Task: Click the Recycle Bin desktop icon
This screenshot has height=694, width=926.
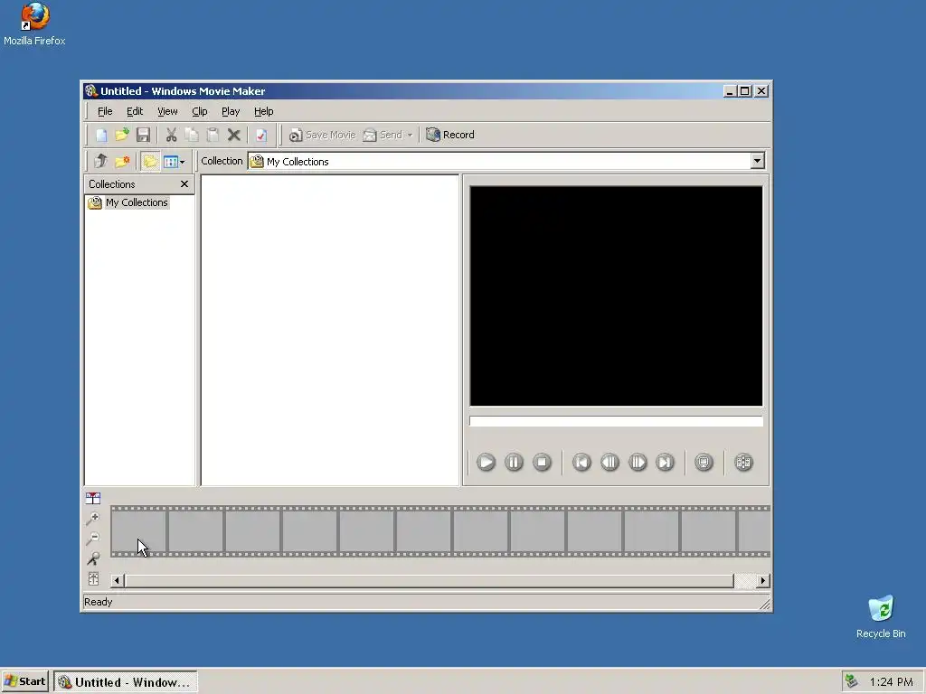Action: coord(881,617)
